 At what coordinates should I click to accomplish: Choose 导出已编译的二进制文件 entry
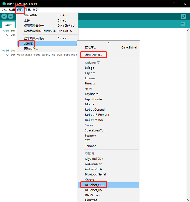click(47, 31)
